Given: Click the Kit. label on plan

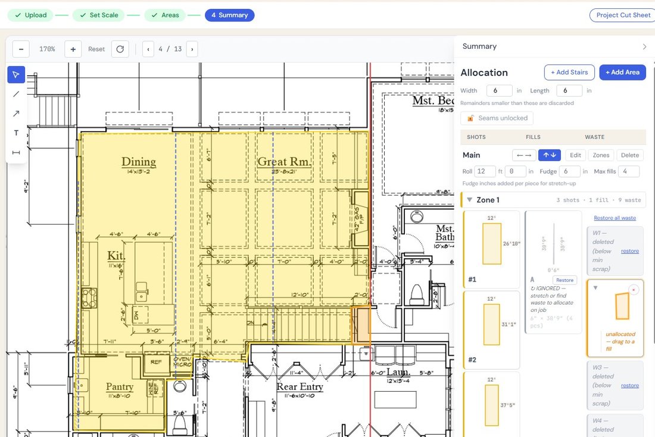Looking at the screenshot, I should tap(116, 256).
